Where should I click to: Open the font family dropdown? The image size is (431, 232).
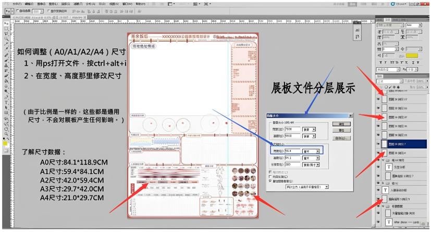(x=390, y=25)
